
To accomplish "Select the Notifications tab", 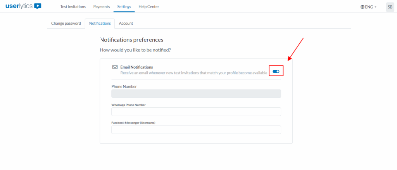I will 100,23.
